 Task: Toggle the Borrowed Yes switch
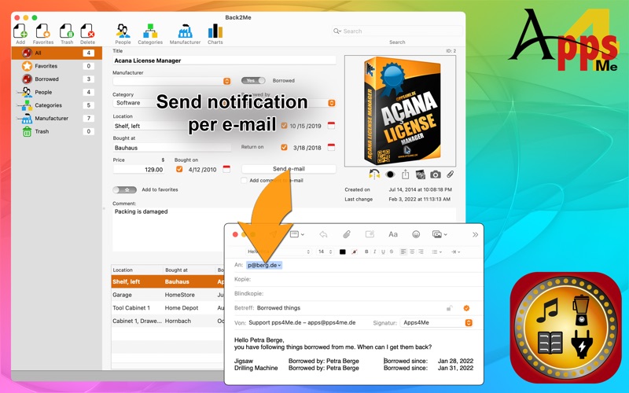253,81
